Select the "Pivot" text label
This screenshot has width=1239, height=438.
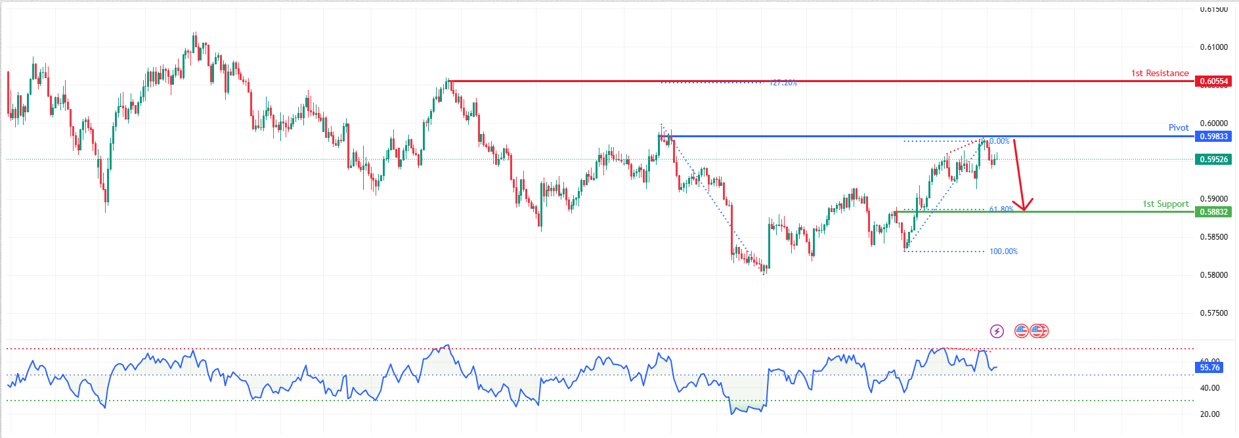click(1179, 127)
